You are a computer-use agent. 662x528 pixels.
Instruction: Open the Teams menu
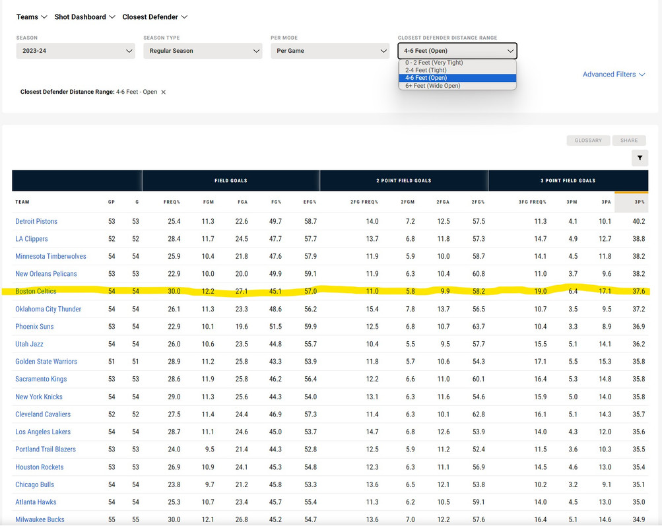click(x=32, y=17)
